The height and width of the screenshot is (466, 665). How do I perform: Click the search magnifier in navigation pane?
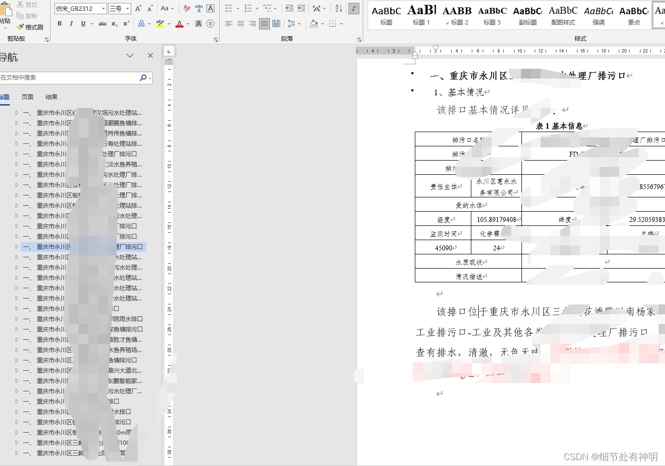click(143, 78)
